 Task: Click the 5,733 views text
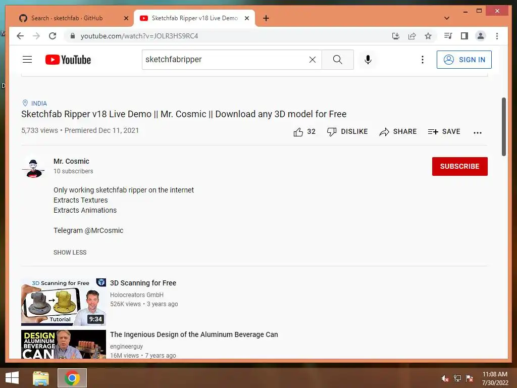coord(39,130)
